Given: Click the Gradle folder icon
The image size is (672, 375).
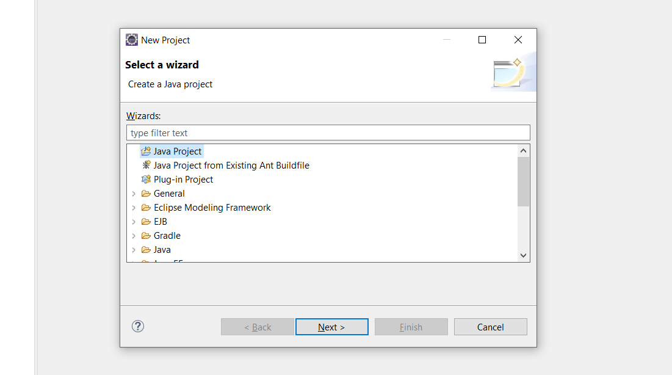Looking at the screenshot, I should pyautogui.click(x=146, y=236).
